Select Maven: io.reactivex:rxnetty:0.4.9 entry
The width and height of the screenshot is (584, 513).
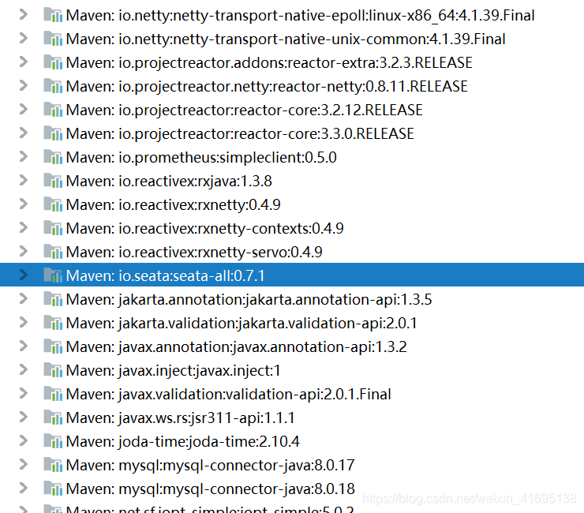coord(174,204)
